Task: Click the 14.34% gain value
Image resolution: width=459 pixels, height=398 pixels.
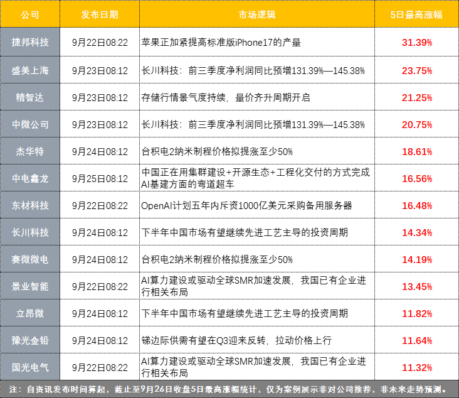Action: [417, 232]
